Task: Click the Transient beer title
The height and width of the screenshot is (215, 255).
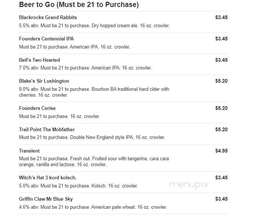Action: click(x=29, y=151)
